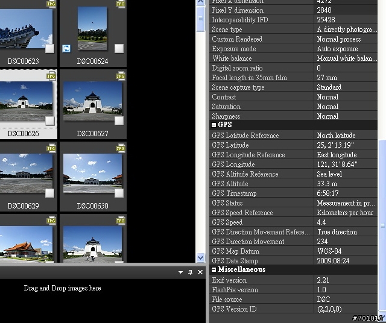Select the DSC00630 plaza thumbnail
The width and height of the screenshot is (386, 323).
92,173
